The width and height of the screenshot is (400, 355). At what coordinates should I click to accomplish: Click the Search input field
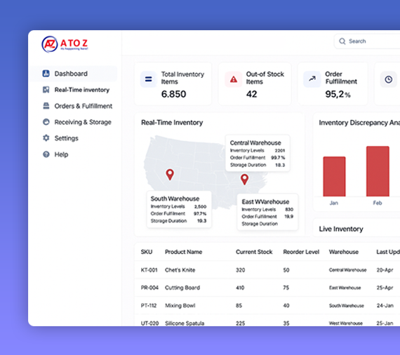coord(367,41)
